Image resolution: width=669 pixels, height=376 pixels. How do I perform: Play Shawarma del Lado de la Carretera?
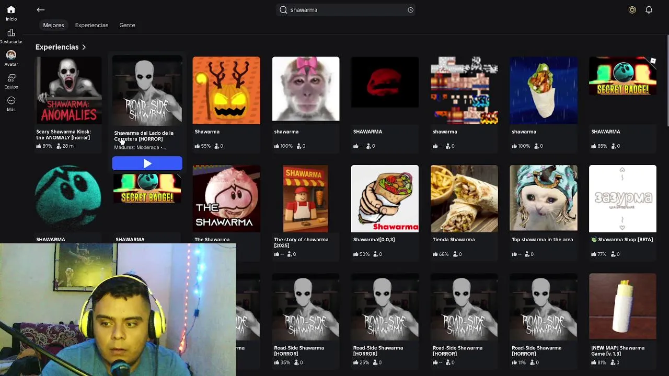point(147,163)
